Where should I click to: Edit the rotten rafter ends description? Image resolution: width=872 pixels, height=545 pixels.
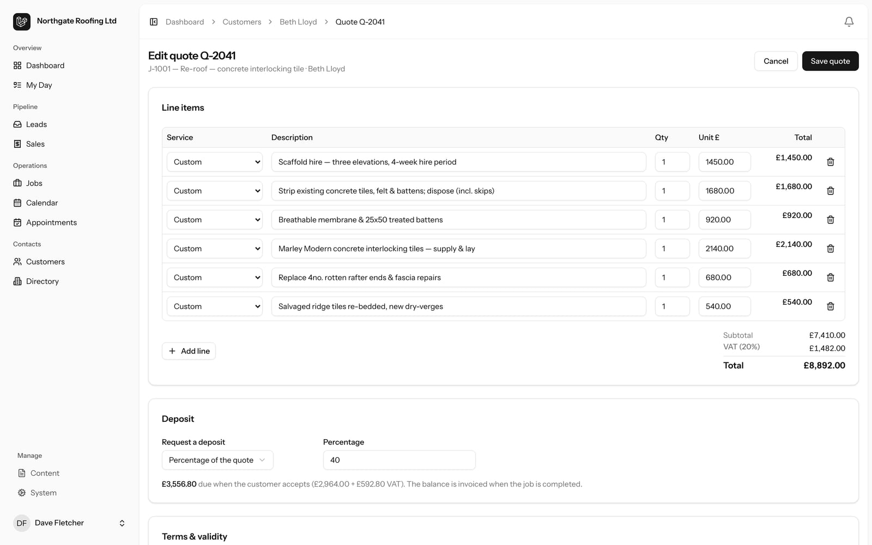tap(459, 277)
